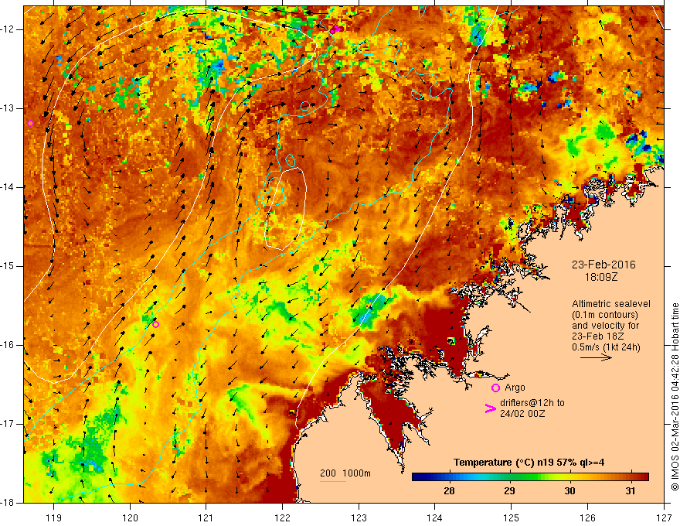Click the '24/02 00Z' legend text
Viewport: 680px width, 526px height.
522,414
